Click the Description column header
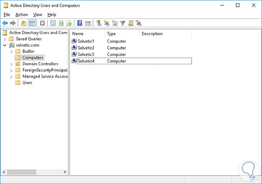This screenshot has height=184, width=262. point(165,34)
